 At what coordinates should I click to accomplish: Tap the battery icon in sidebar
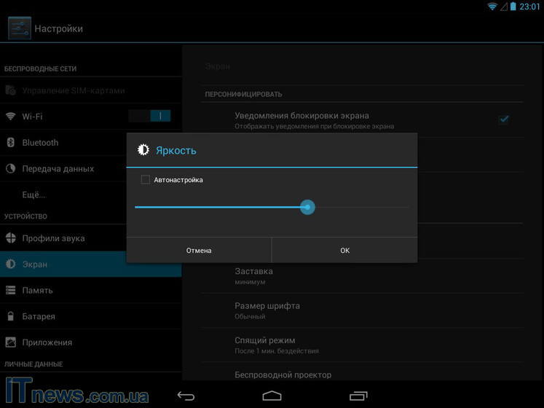[11, 317]
